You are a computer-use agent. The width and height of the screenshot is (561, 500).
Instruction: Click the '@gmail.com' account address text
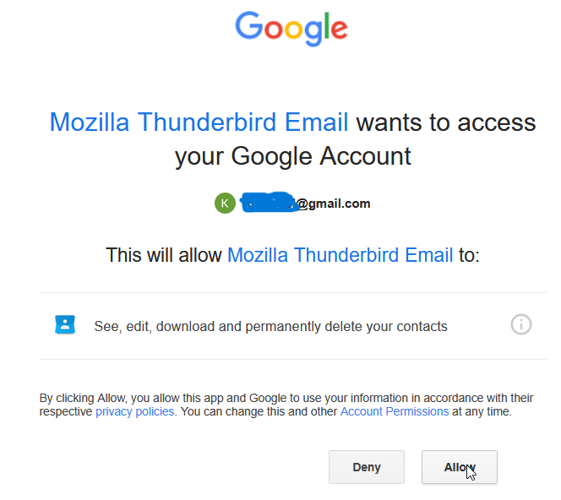333,204
